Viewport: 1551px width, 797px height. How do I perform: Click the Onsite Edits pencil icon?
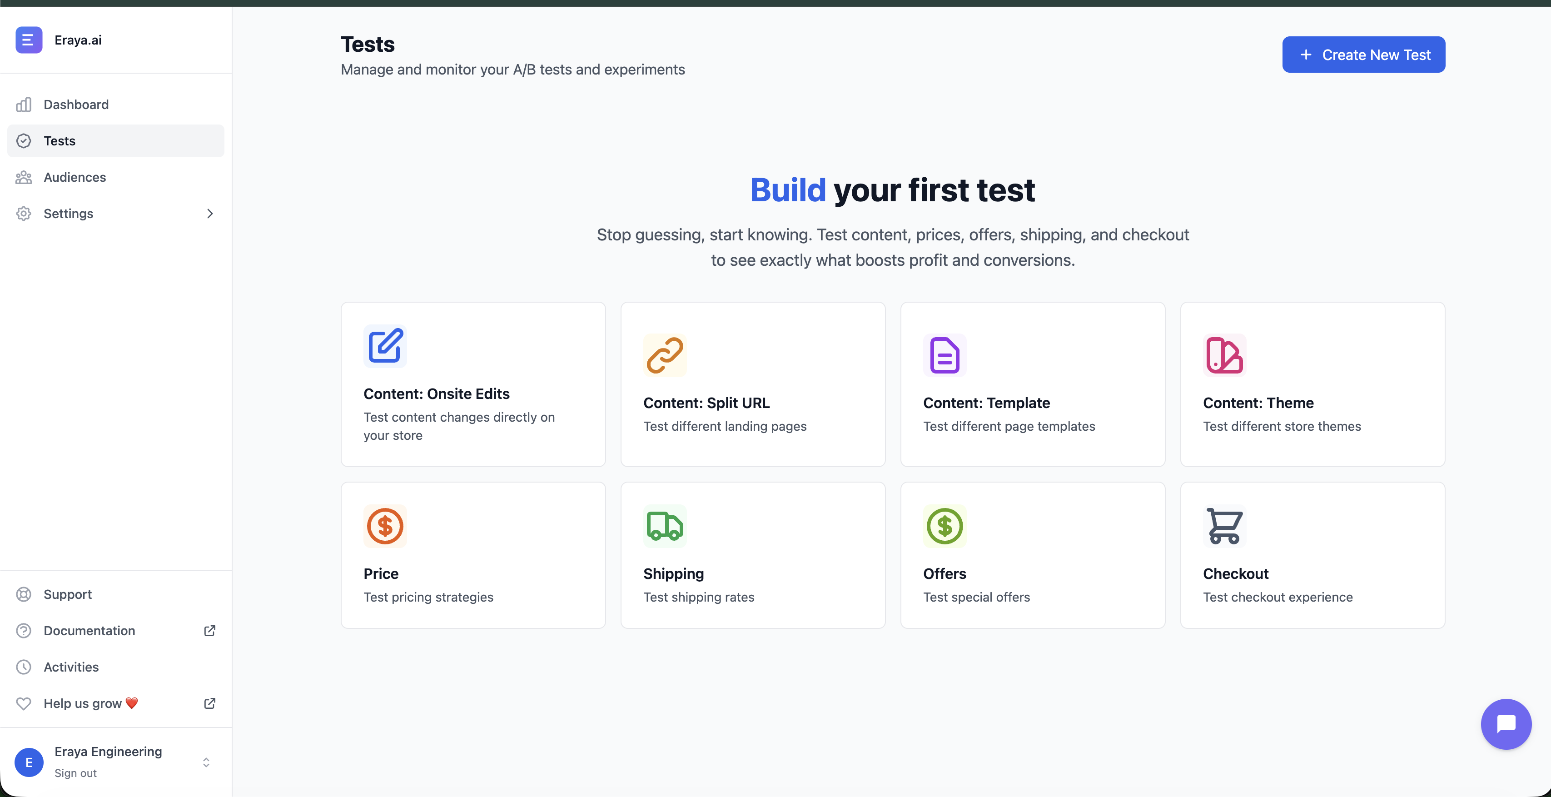[x=385, y=346]
